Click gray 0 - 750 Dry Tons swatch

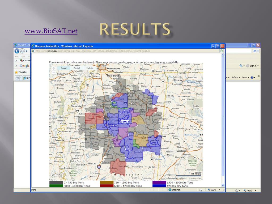tap(56, 182)
